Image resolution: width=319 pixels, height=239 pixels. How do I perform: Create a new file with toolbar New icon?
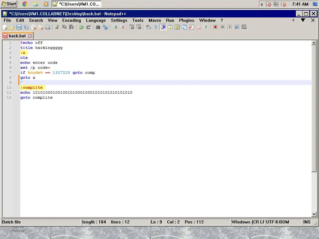5,27
